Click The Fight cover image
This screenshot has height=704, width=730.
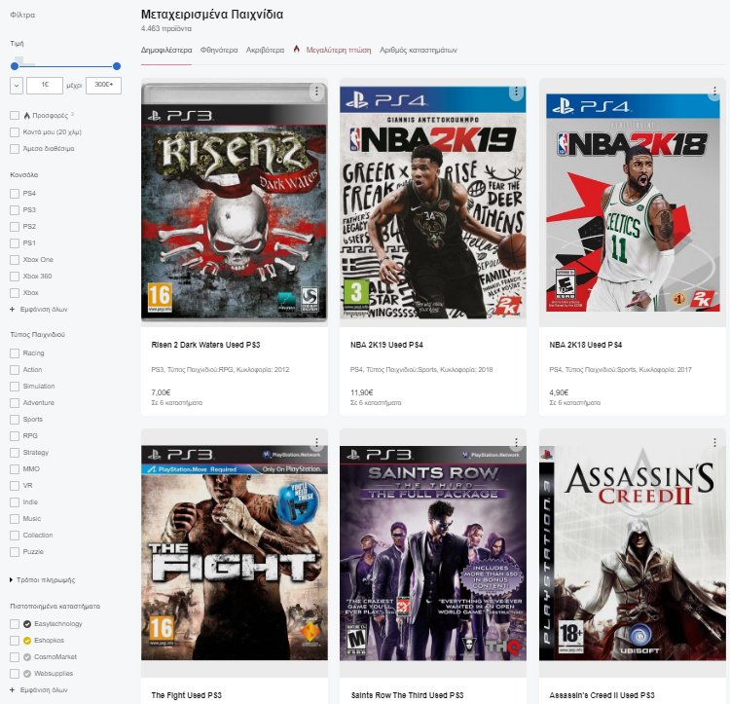point(235,553)
